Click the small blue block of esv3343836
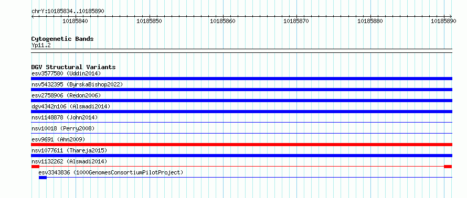 pyautogui.click(x=43, y=178)
